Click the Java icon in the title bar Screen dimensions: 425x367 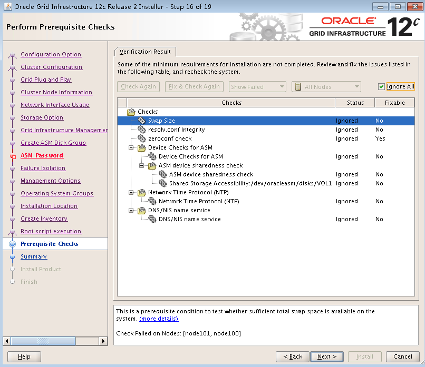pos(7,6)
